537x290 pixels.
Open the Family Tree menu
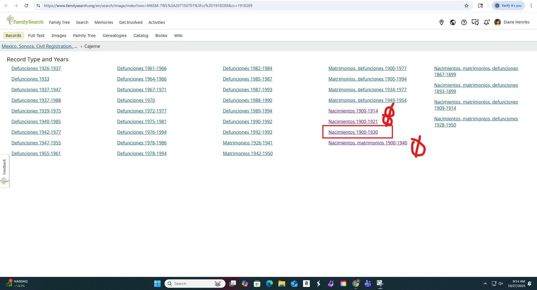(x=59, y=22)
